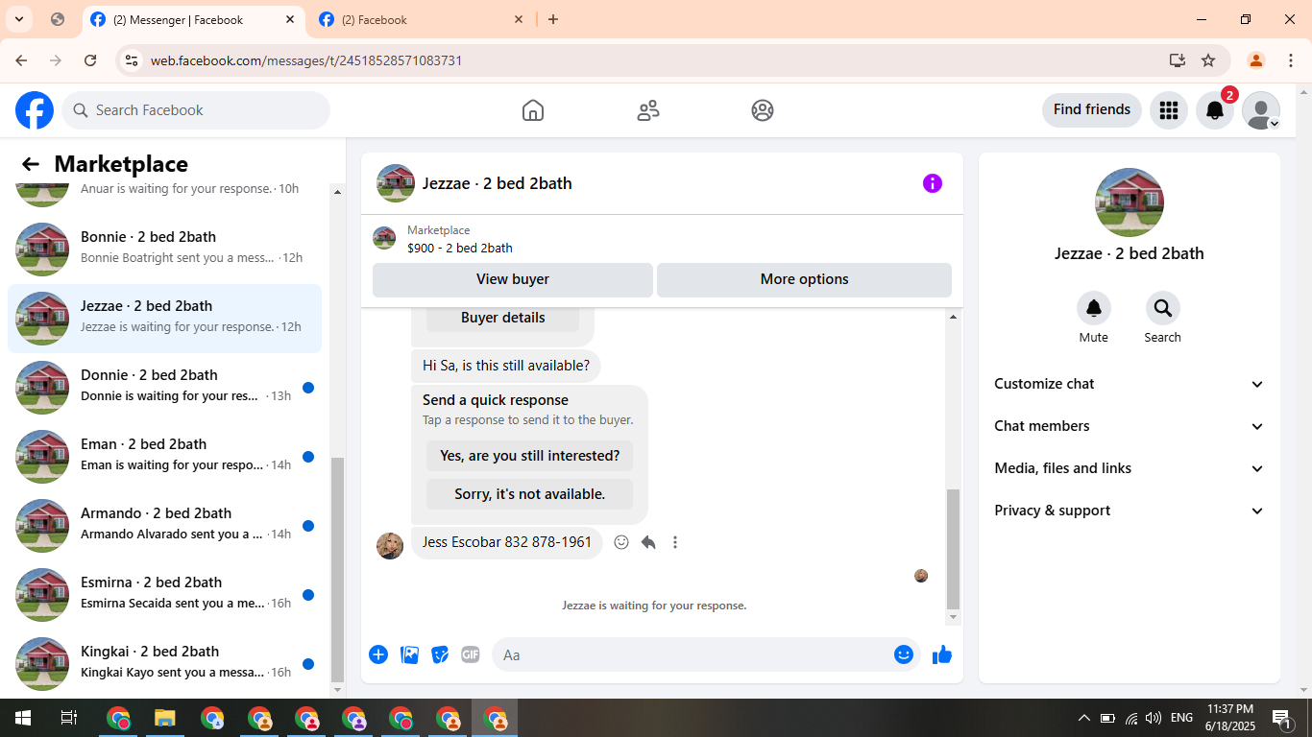Switch to the (2) Facebook tab
This screenshot has height=737, width=1312.
pyautogui.click(x=423, y=20)
